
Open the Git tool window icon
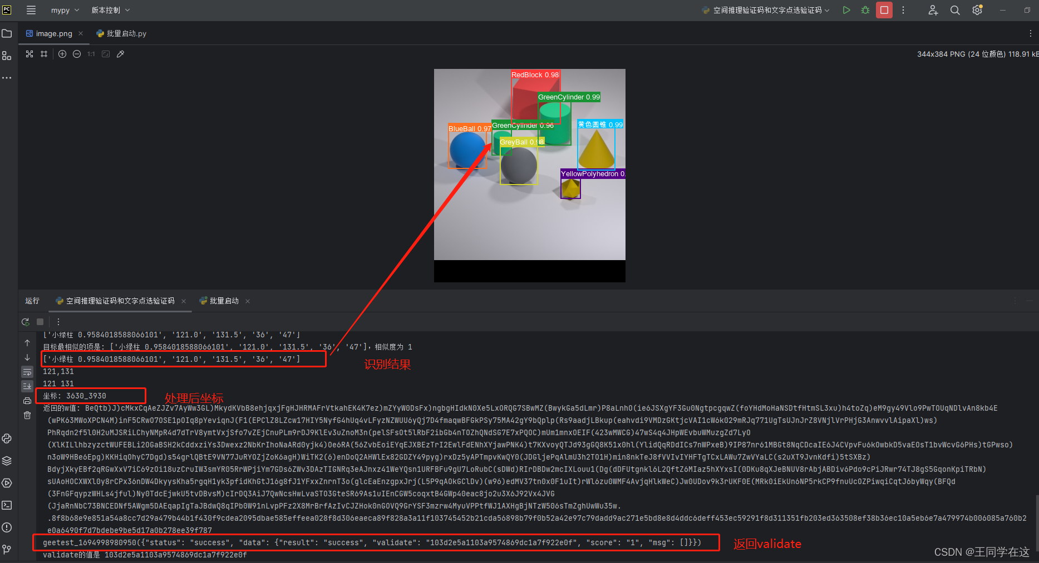click(x=7, y=550)
